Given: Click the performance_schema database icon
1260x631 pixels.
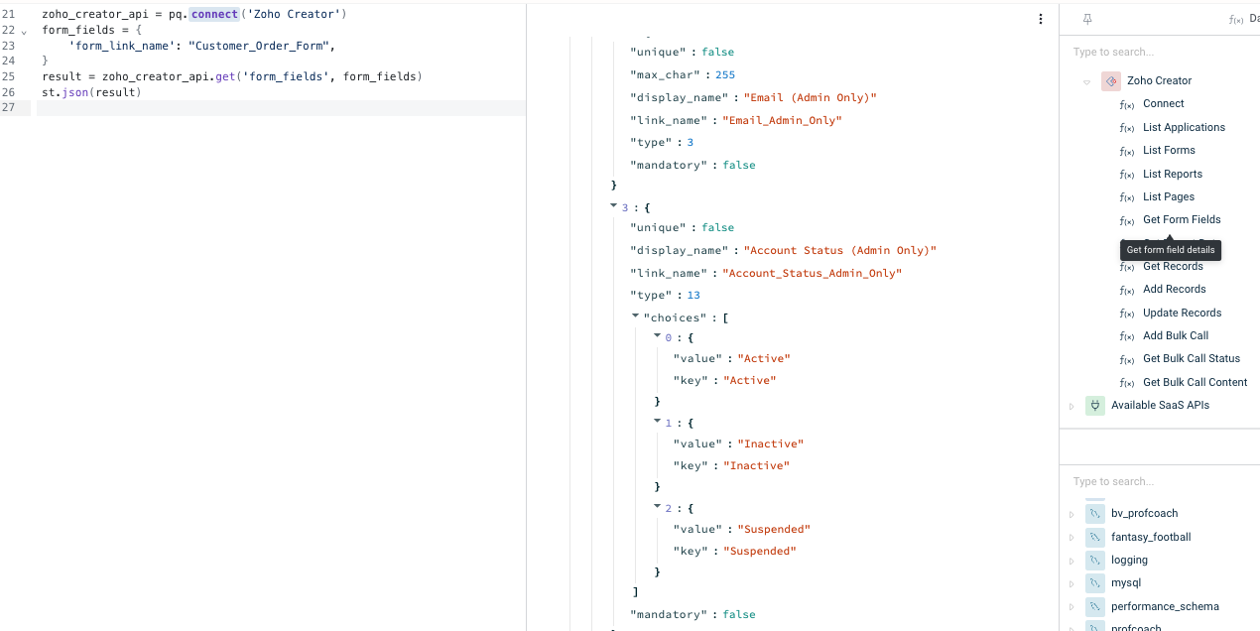Looking at the screenshot, I should 1095,606.
